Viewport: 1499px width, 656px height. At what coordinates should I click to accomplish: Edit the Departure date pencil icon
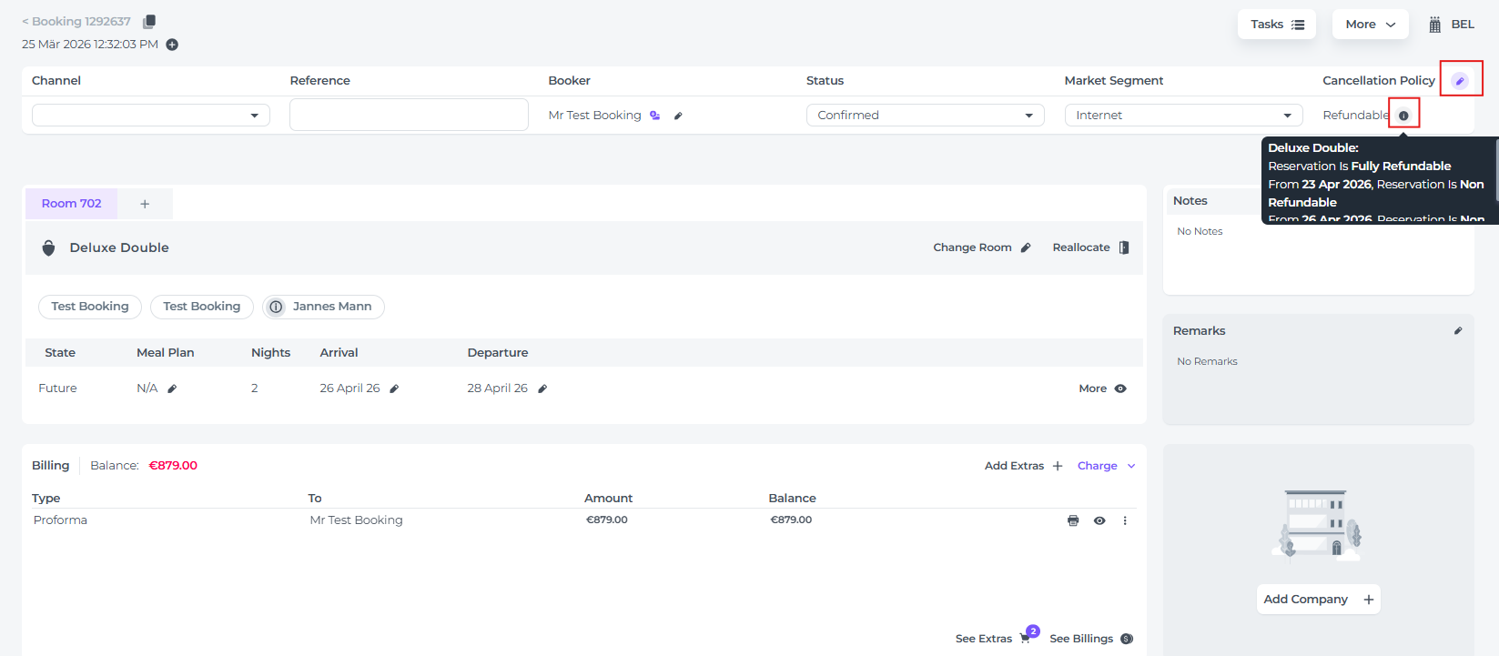(542, 389)
